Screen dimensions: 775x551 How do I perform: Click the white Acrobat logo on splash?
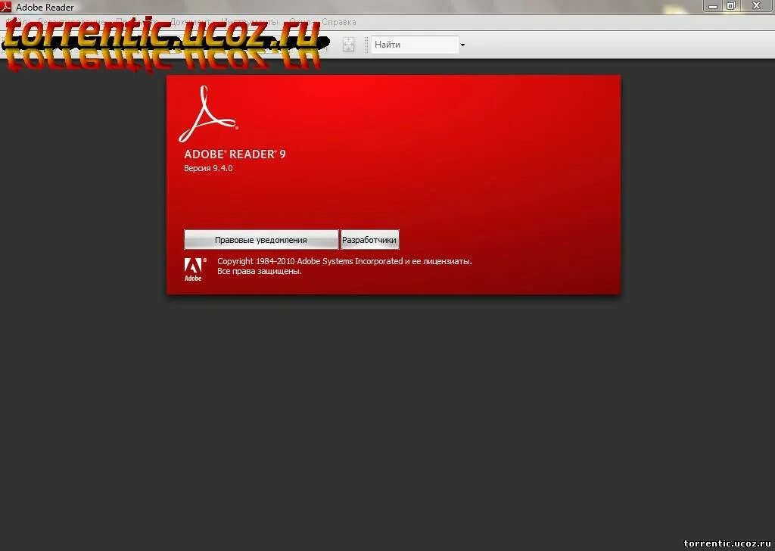tap(208, 114)
